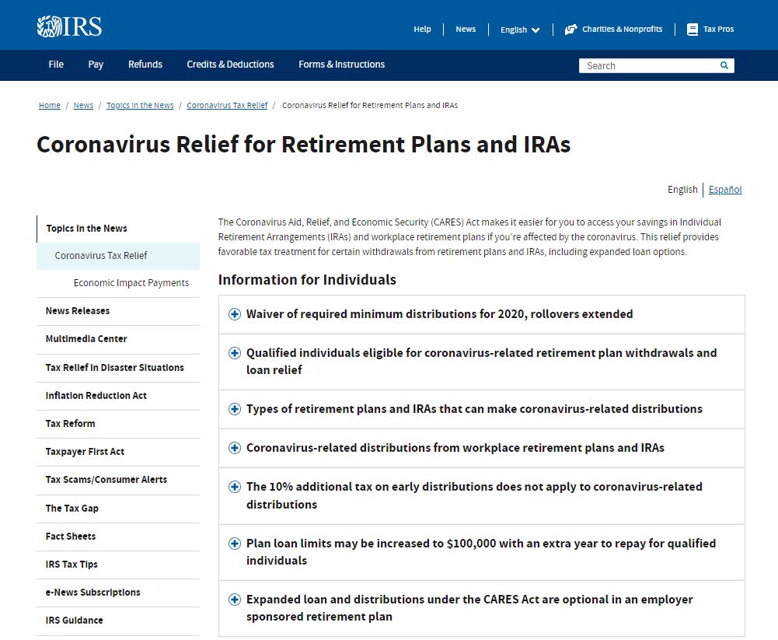Click the Charities & Nonprofits hand icon
The image size is (778, 640).
tap(570, 30)
